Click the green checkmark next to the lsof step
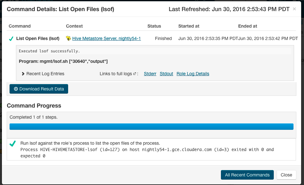Viewport: 304px width, 185px height. click(x=13, y=144)
